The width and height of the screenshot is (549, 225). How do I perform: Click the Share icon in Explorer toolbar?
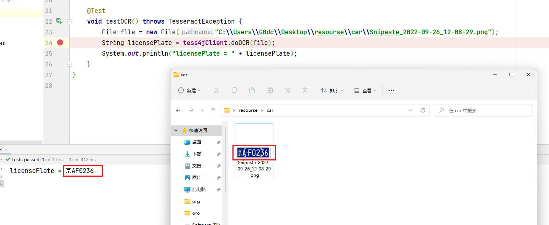click(287, 90)
